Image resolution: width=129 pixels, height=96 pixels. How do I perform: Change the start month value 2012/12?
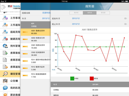coord(76,18)
